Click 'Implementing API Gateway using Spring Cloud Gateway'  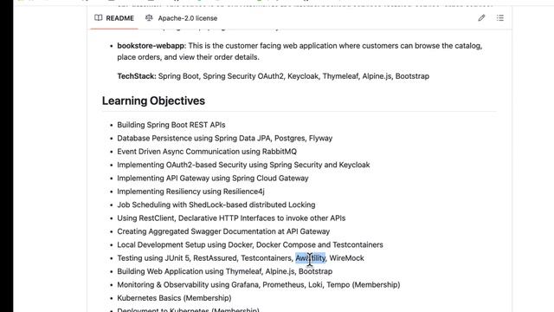[x=213, y=179]
